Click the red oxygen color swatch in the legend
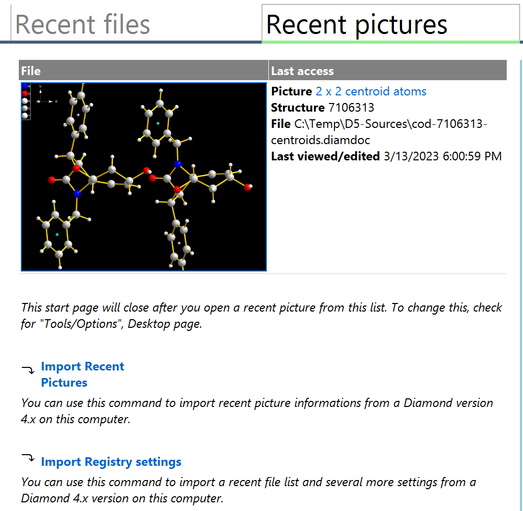The height and width of the screenshot is (511, 523). pyautogui.click(x=24, y=93)
